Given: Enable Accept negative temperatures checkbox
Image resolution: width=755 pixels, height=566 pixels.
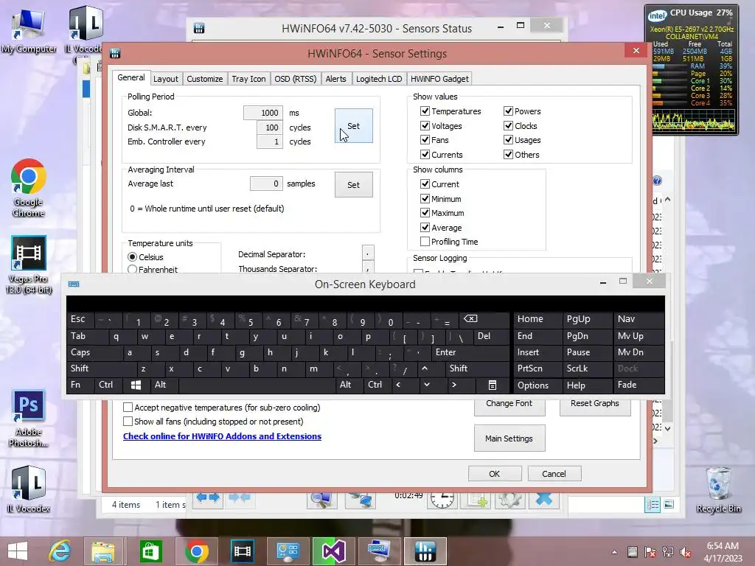Looking at the screenshot, I should pos(128,407).
